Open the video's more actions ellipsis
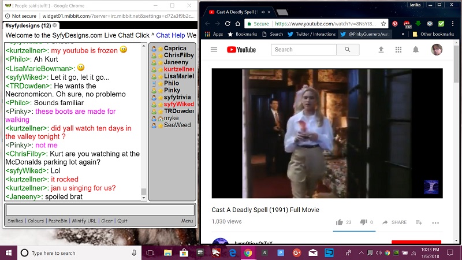This screenshot has width=462, height=260. [435, 222]
